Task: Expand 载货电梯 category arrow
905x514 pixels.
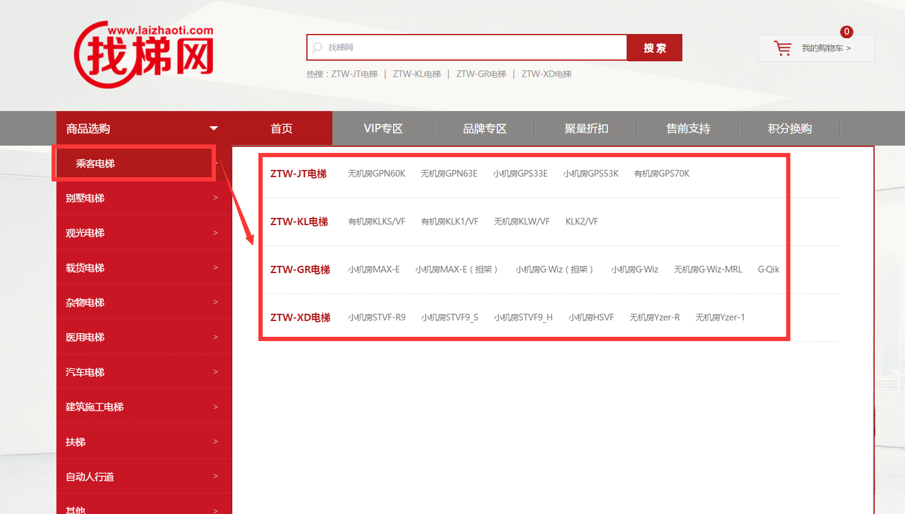Action: click(x=215, y=268)
